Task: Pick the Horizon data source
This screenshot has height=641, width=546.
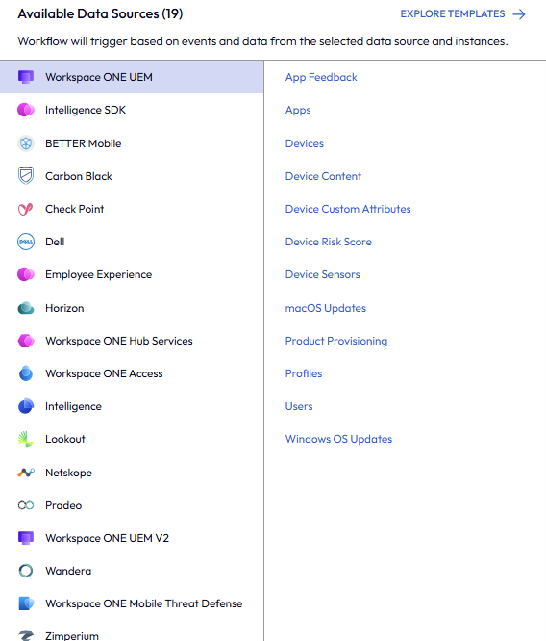Action: click(132, 308)
